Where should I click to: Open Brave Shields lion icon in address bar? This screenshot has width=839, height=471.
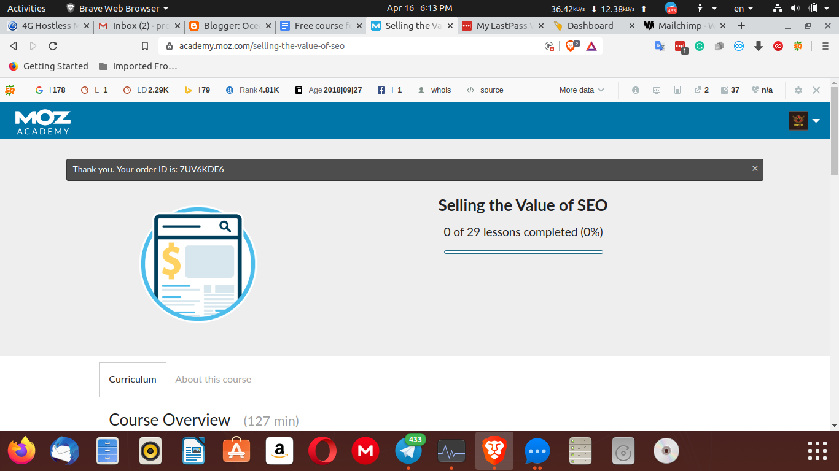[571, 46]
